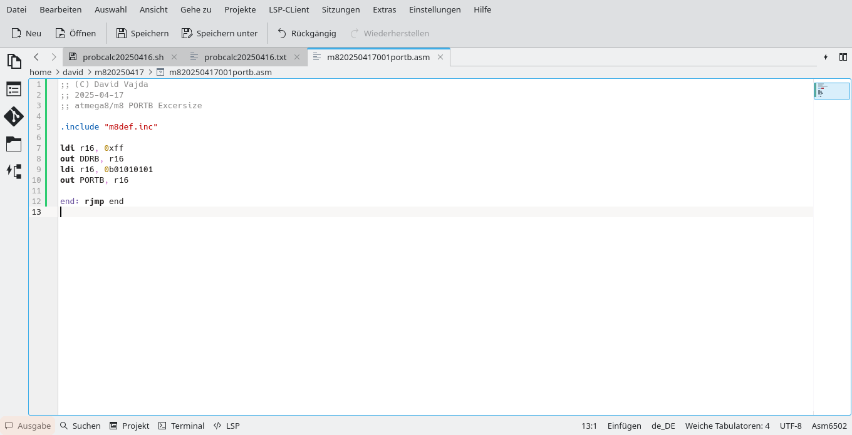Click the lightning quick-actions icon above minimap
The image size is (852, 435).
[826, 56]
